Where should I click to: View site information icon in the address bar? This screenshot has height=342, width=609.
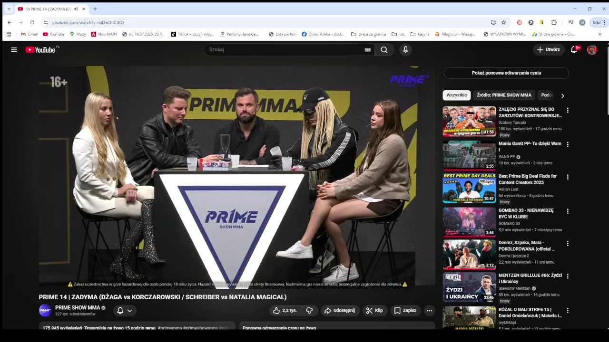tap(46, 22)
